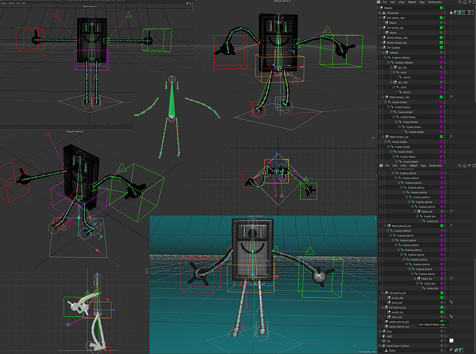Open the Object menu in the Object Manager
The width and height of the screenshot is (476, 354).
[x=411, y=2]
